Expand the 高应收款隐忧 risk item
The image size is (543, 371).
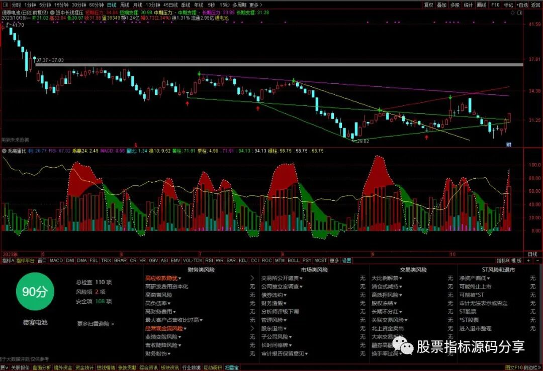[x=163, y=278]
